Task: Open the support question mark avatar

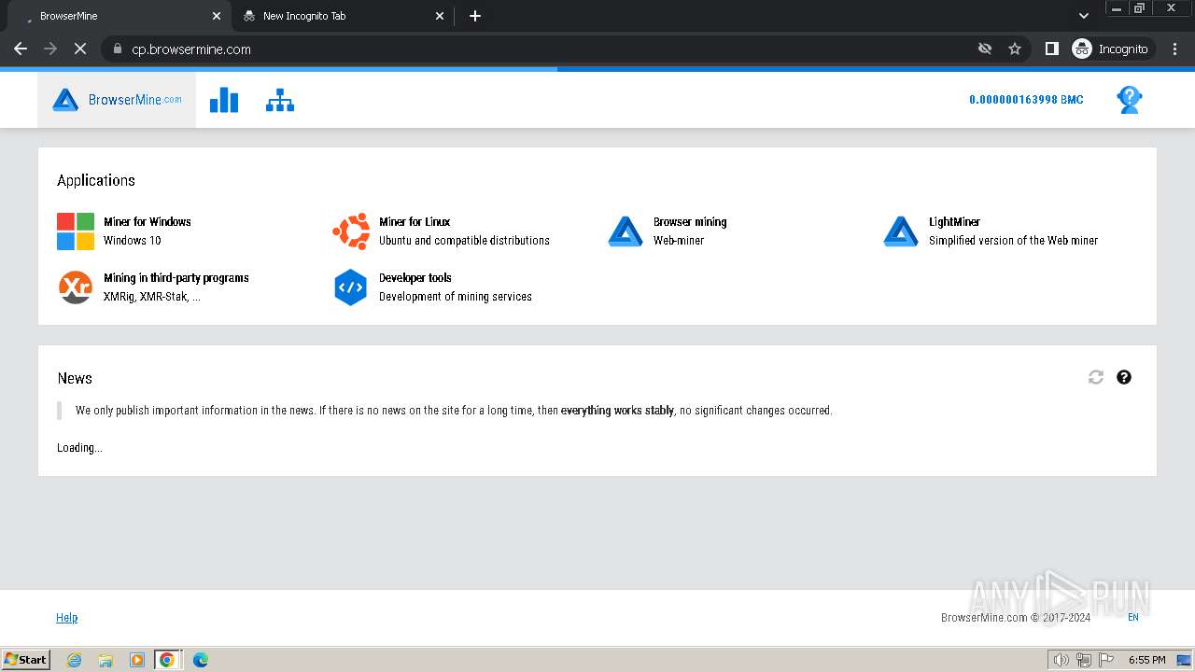Action: [x=1130, y=100]
